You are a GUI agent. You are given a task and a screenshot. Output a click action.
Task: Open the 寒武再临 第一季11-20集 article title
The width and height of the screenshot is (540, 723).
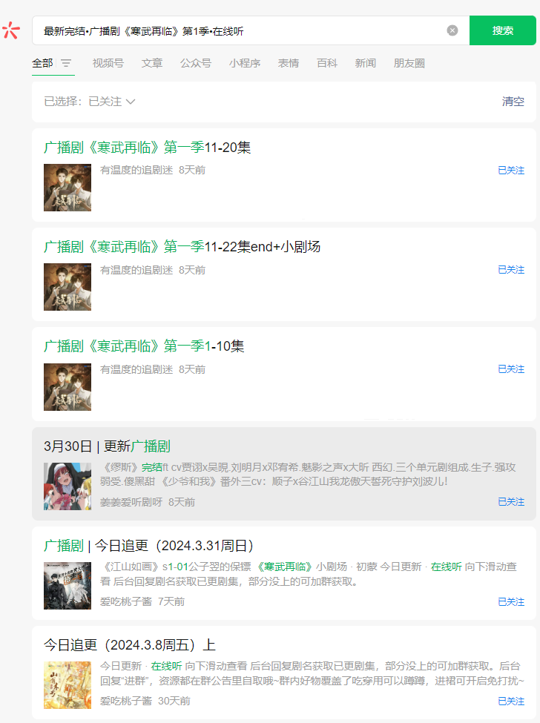coord(147,148)
